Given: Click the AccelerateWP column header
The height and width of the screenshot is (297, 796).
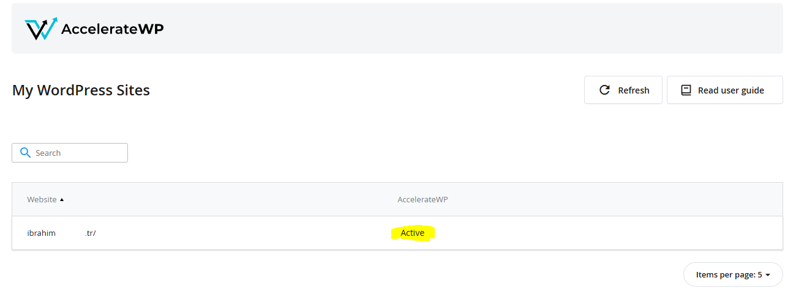Looking at the screenshot, I should point(422,200).
